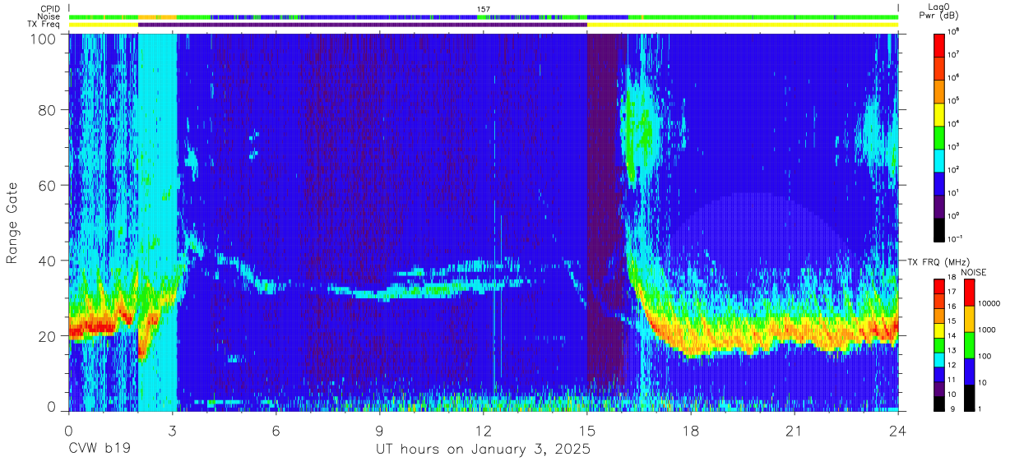
Task: Click the CVW b19 radar label
Action: 99,449
